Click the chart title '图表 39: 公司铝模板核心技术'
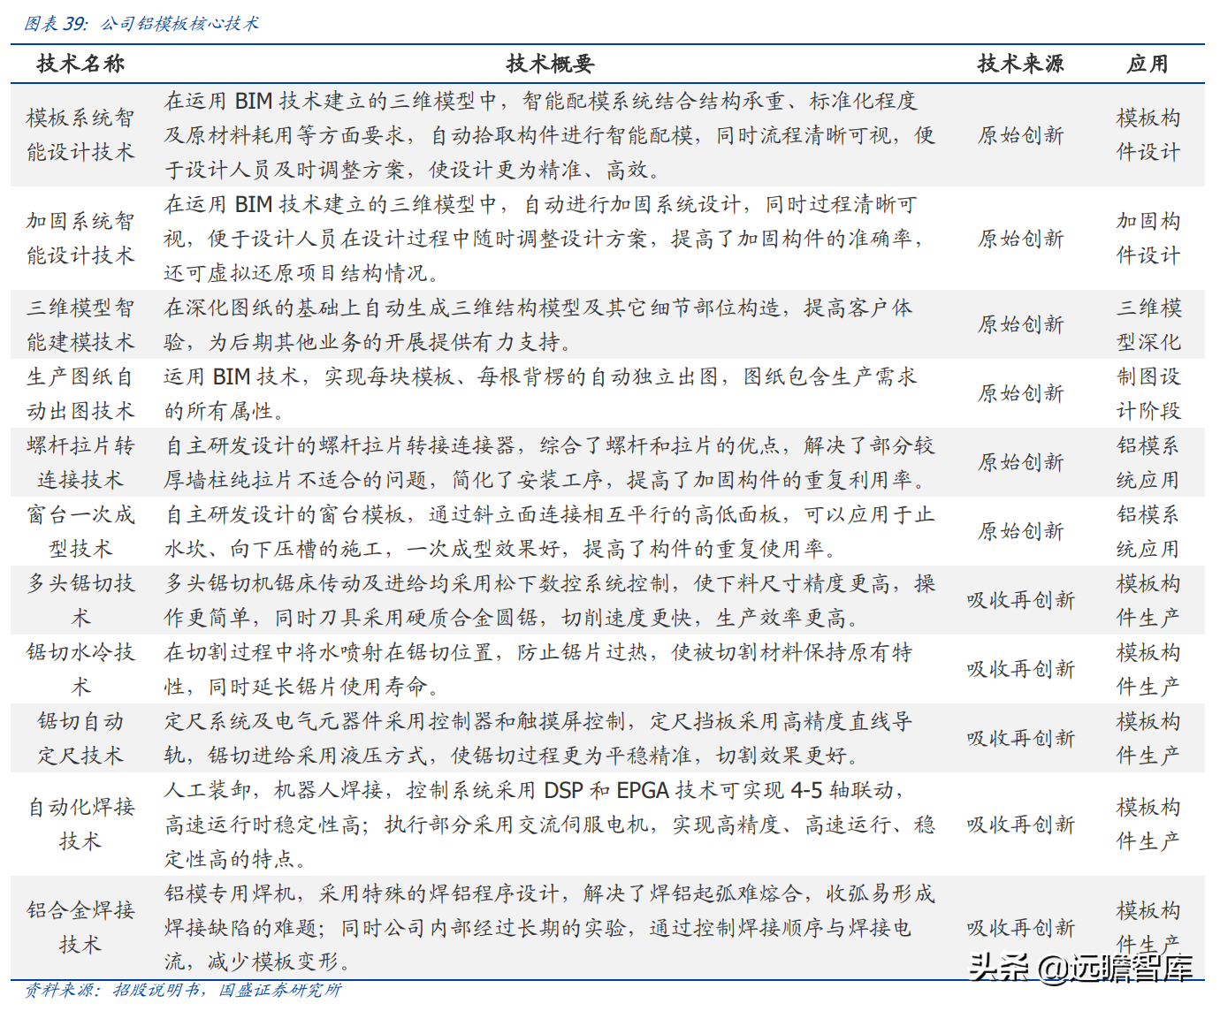The width and height of the screenshot is (1220, 1011). (141, 24)
